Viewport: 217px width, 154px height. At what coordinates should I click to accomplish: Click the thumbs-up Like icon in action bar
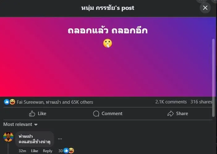pyautogui.click(x=32, y=114)
